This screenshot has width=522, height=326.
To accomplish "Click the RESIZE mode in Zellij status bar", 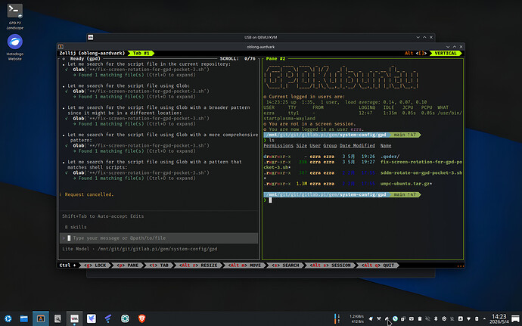I will [198, 265].
